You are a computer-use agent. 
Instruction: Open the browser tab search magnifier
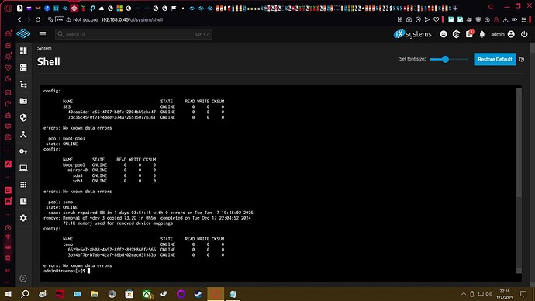491,7
